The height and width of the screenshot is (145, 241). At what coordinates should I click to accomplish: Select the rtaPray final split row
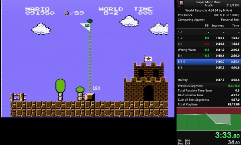click(209, 80)
